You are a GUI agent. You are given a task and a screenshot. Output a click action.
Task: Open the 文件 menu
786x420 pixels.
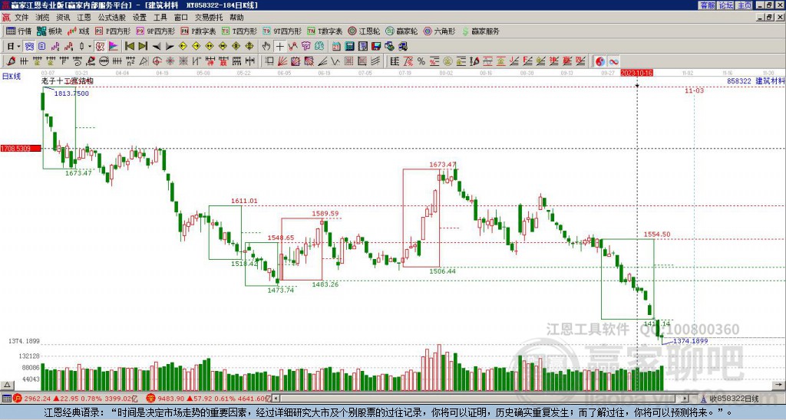point(21,18)
